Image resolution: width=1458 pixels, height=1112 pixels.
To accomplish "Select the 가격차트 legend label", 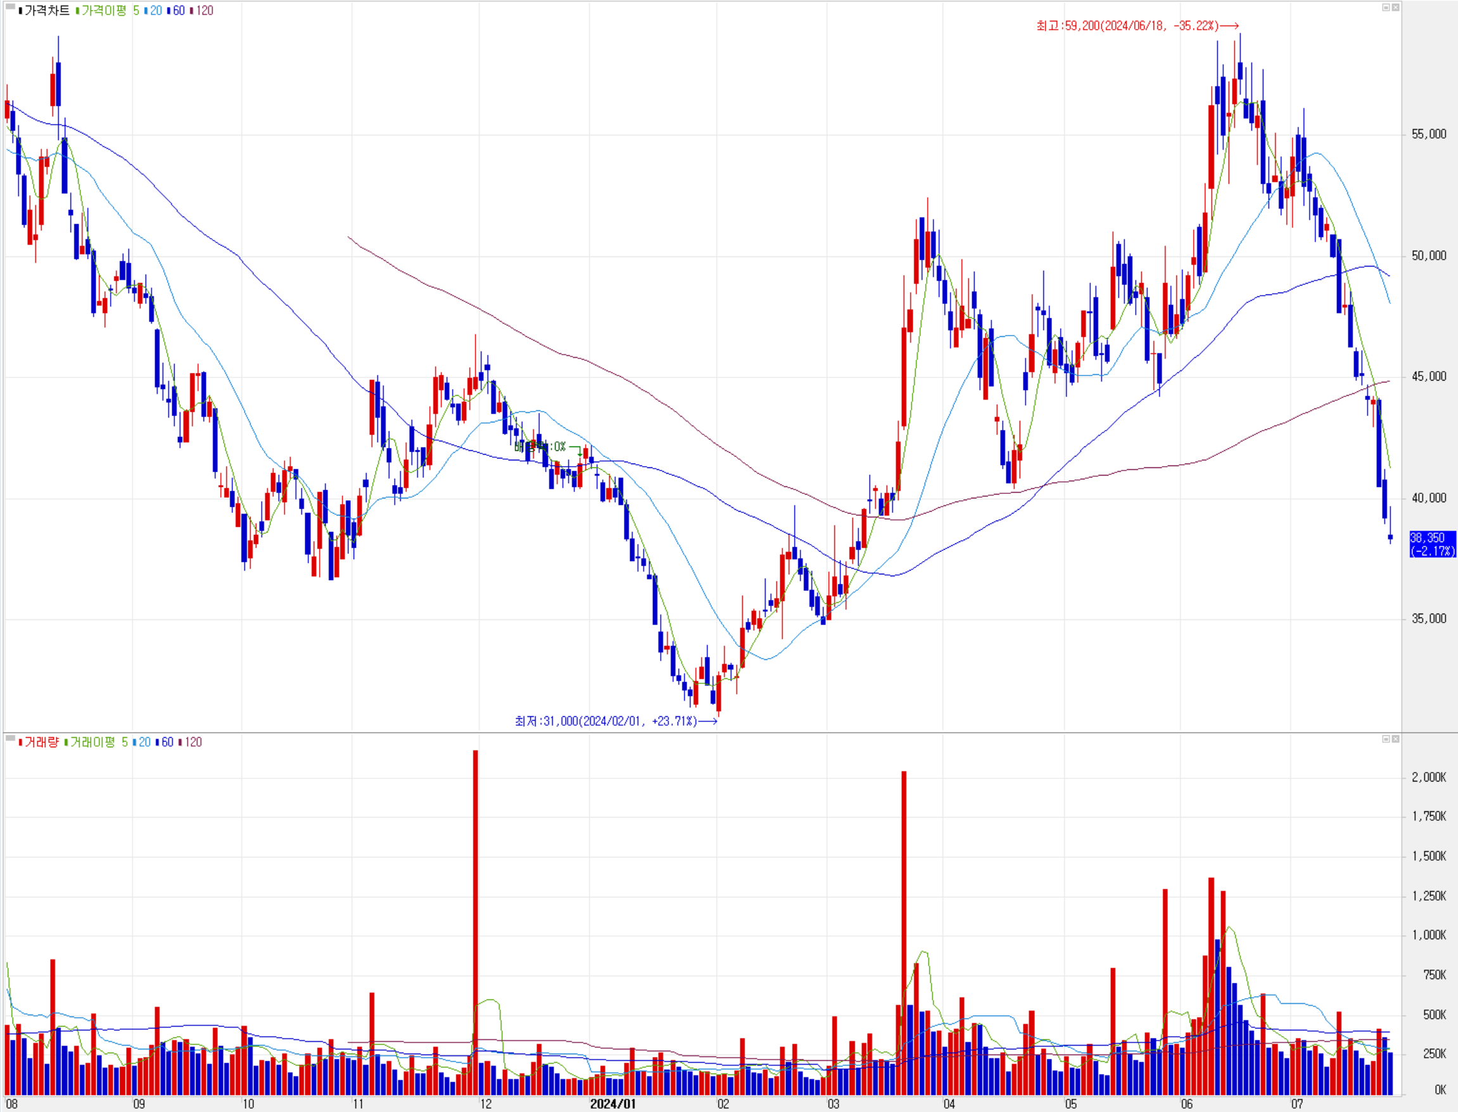I will tap(46, 11).
